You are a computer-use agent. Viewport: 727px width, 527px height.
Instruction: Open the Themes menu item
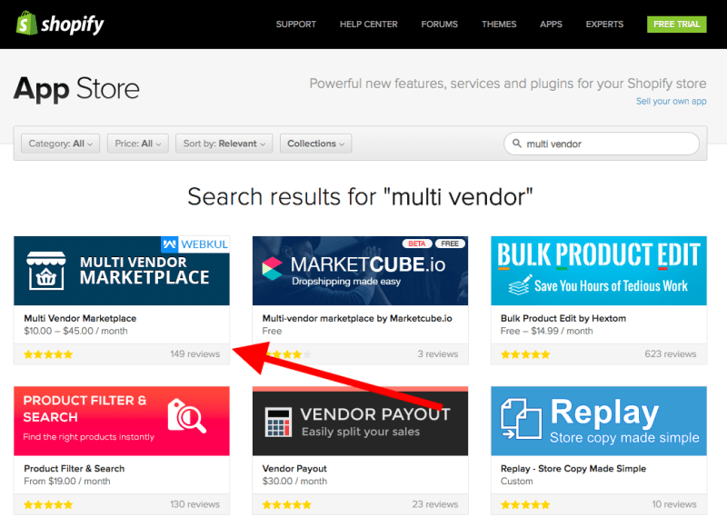[499, 25]
